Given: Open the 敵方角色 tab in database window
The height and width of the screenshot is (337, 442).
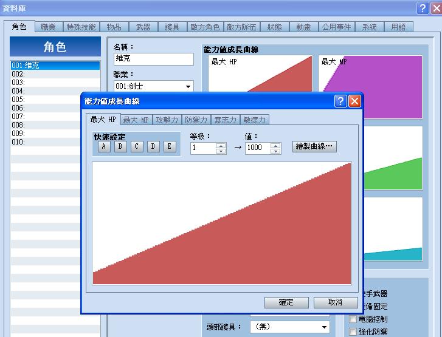Looking at the screenshot, I should (205, 27).
